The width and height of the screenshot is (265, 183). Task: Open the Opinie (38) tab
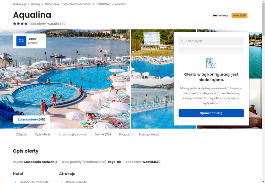(x=103, y=134)
